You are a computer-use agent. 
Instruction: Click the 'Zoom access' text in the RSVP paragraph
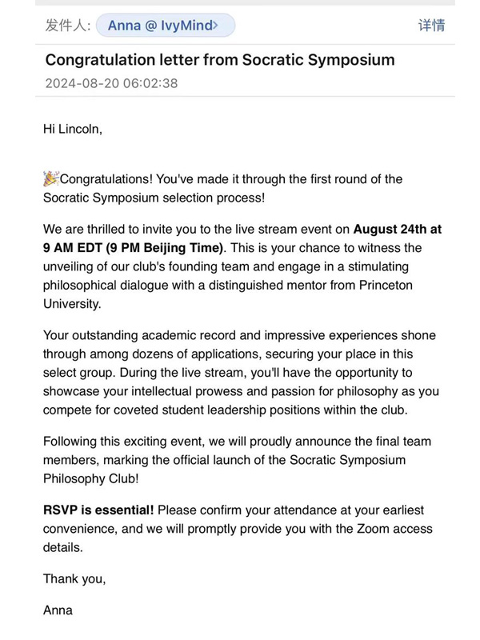395,529
